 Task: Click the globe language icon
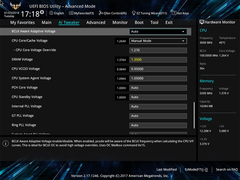[x=51, y=13]
